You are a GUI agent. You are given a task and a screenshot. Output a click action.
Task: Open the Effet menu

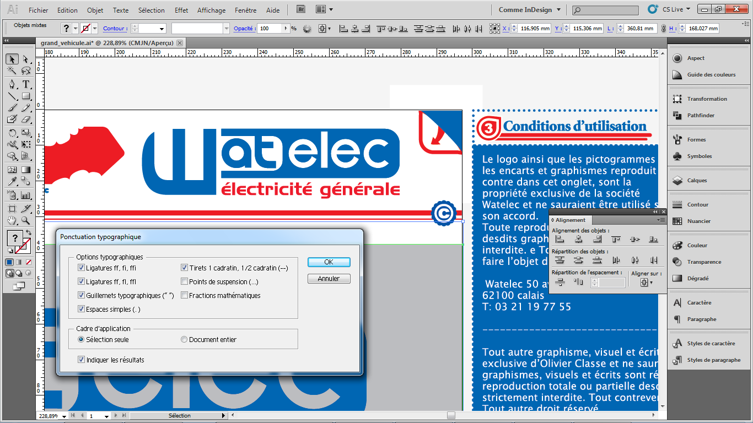(181, 10)
